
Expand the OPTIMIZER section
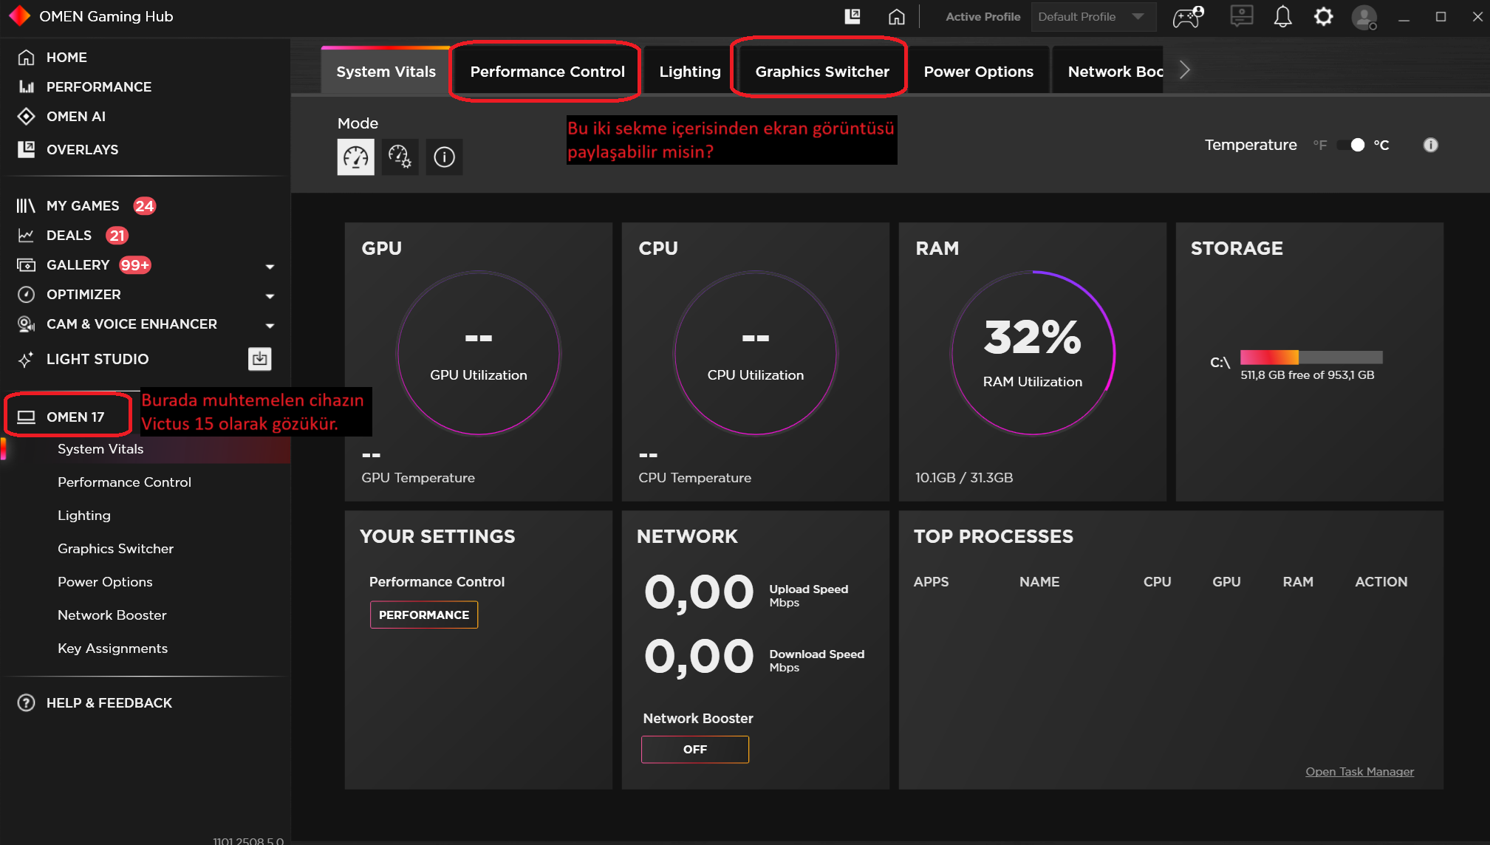(270, 295)
